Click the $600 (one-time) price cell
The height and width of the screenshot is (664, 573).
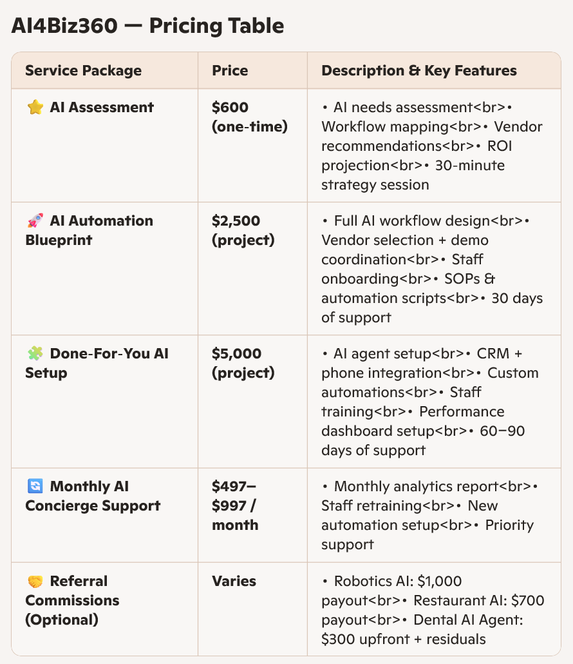pos(249,117)
